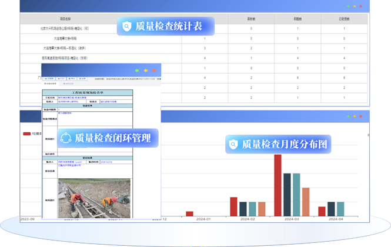Click the circular loop icon beside 质量检查闭环管理
Viewport: 391px width, 247px height.
[x=66, y=138]
